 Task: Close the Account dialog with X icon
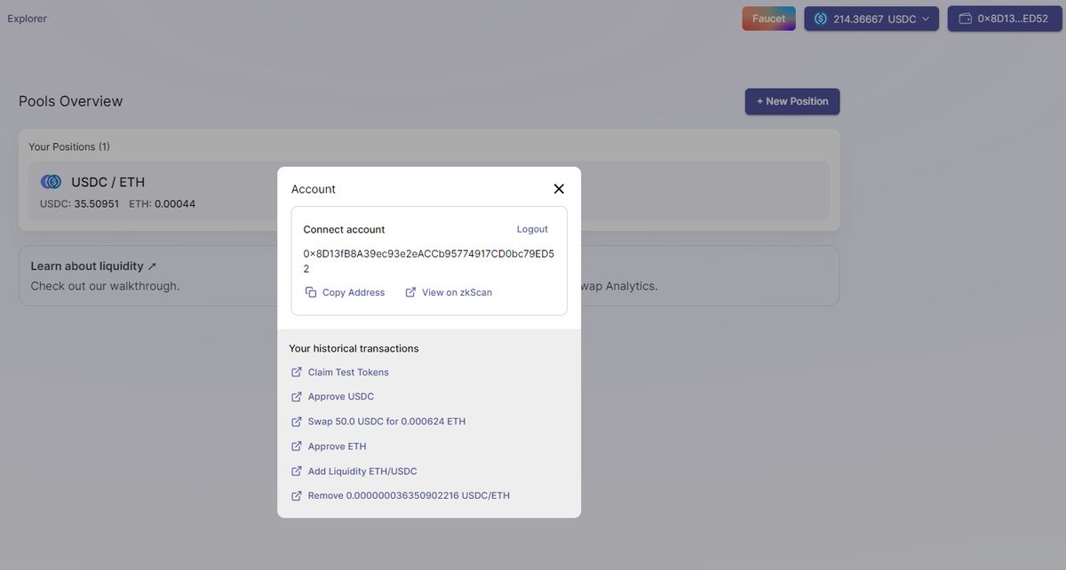pos(559,188)
